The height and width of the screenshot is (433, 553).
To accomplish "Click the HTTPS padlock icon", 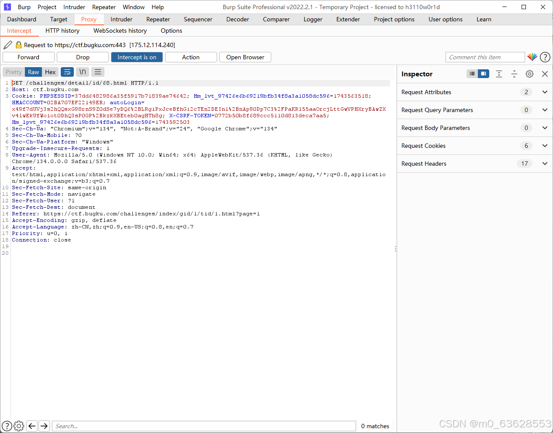I will pyautogui.click(x=19, y=45).
